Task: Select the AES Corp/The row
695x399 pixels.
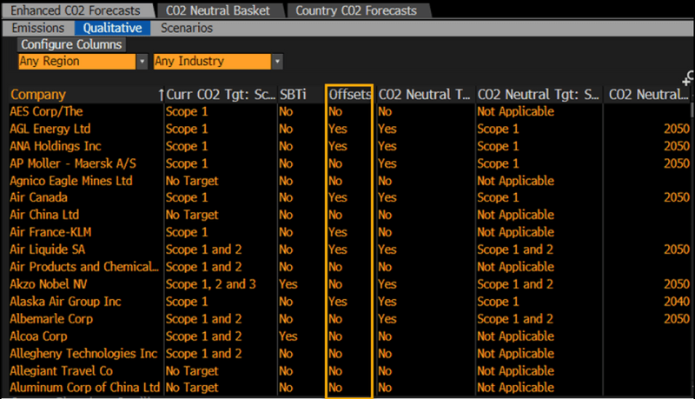Action: [349, 112]
